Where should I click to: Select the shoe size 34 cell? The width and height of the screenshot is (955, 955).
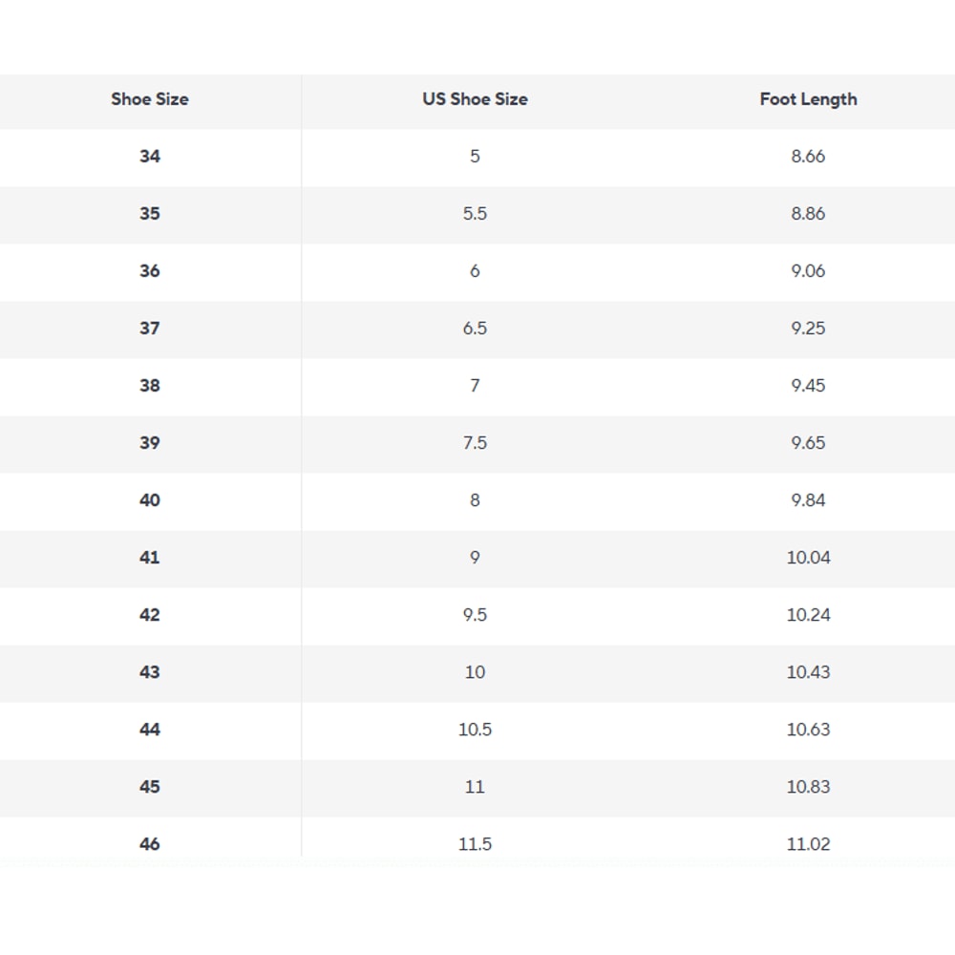[150, 157]
